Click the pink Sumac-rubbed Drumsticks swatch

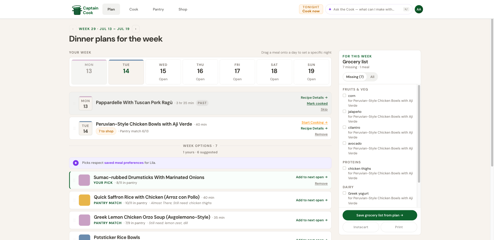pyautogui.click(x=84, y=180)
